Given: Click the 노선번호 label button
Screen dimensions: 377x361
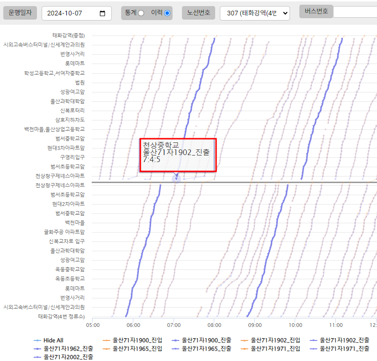Looking at the screenshot, I should (x=199, y=13).
